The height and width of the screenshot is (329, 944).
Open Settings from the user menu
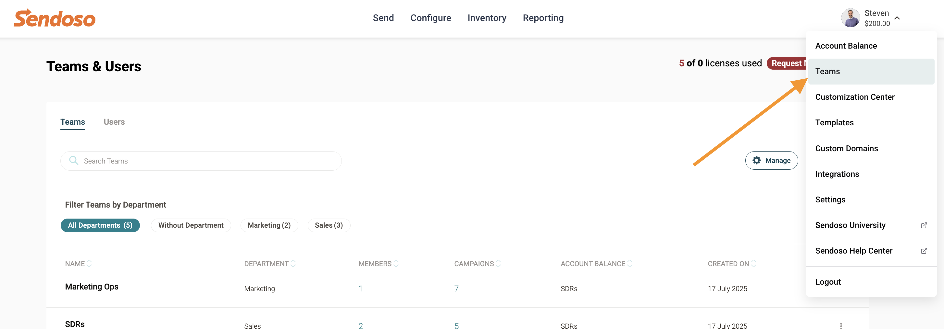tap(871, 199)
